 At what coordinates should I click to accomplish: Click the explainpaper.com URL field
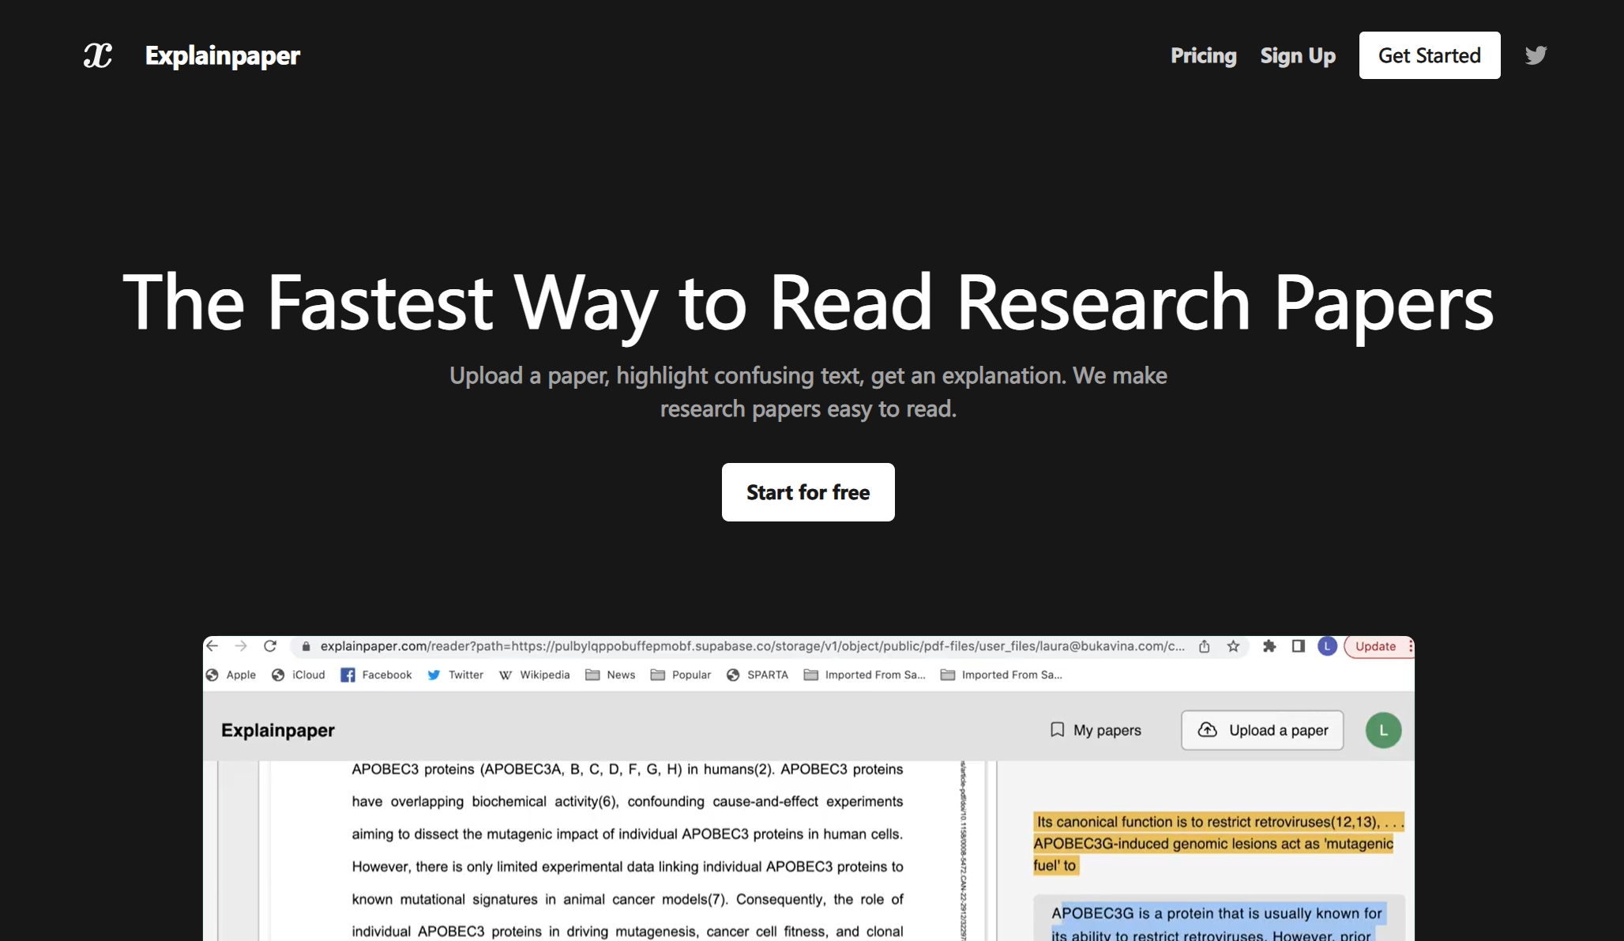[x=752, y=646]
